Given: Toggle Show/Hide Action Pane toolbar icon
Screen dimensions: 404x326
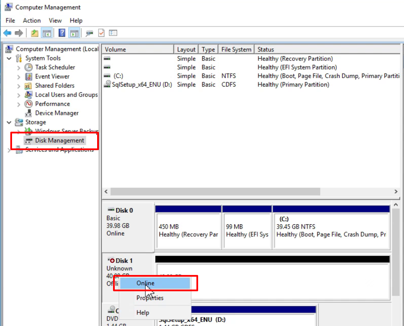Looking at the screenshot, I should click(74, 33).
